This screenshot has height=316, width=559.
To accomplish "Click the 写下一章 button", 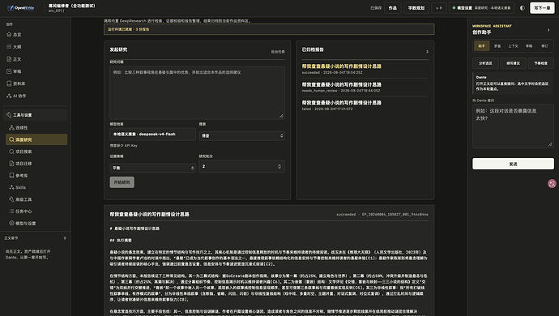I will [x=542, y=8].
